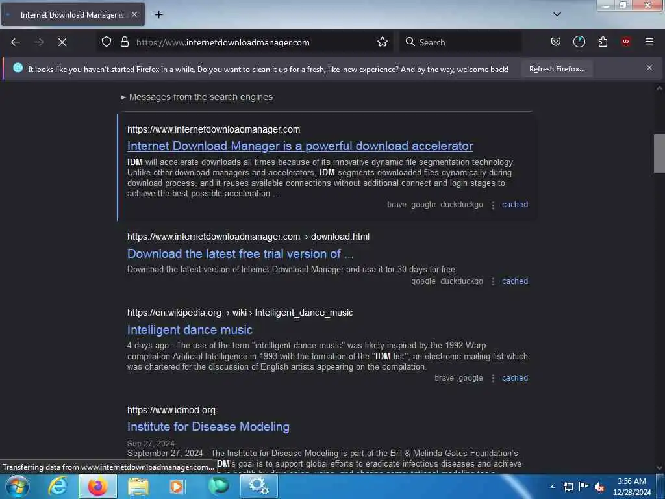665x499 pixels.
Task: Open Windows Media Player from taskbar
Action: coord(177,486)
